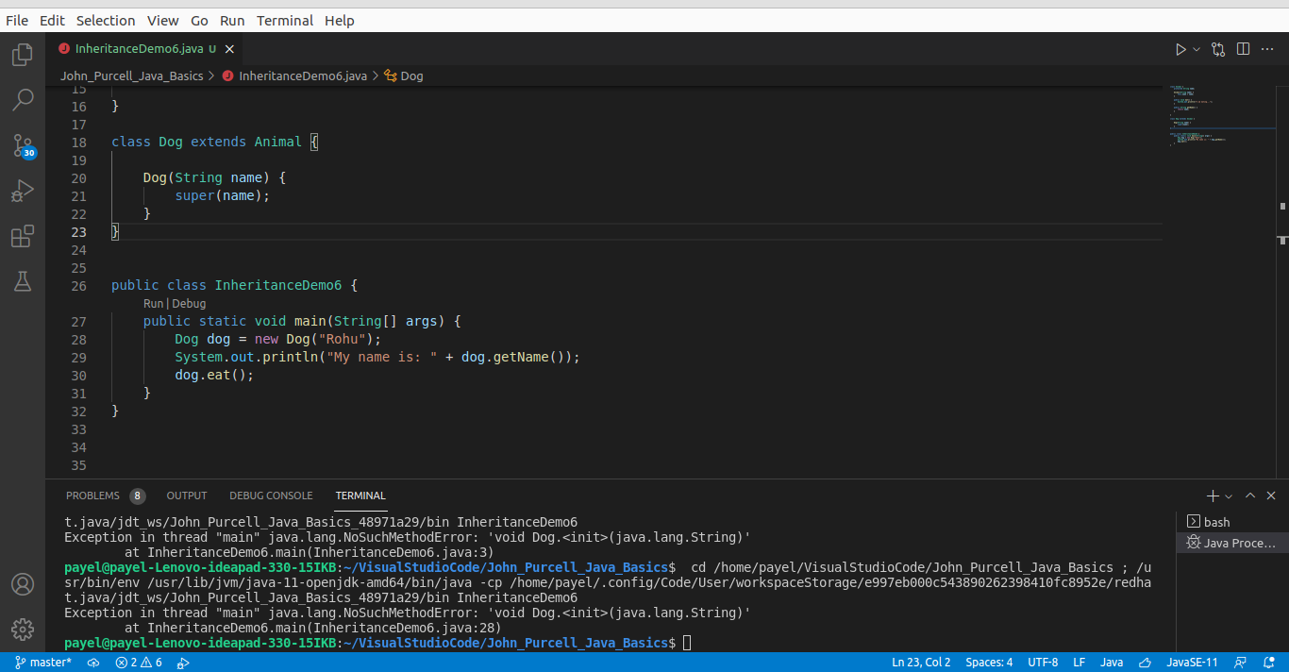Click the Debug code lens above main
The width and height of the screenshot is (1289, 672).
click(189, 304)
